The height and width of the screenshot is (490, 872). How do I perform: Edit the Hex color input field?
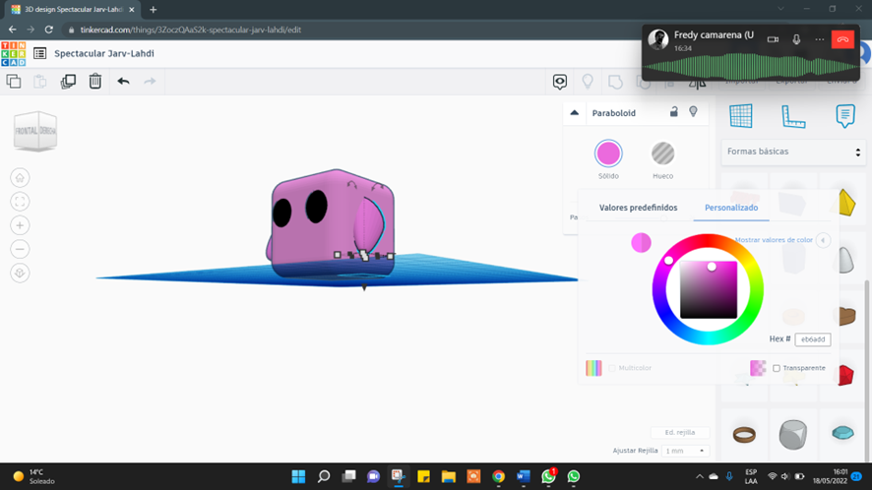[813, 339]
